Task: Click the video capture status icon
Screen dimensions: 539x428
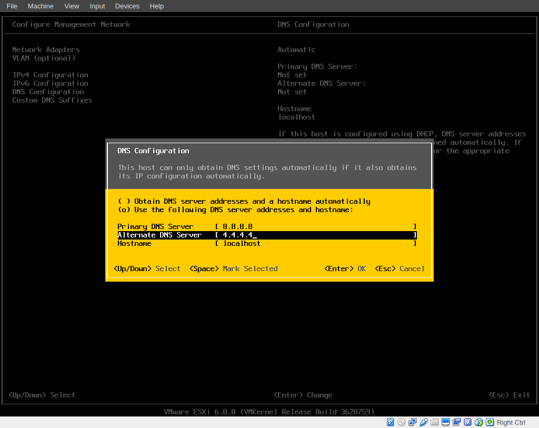Action: coord(456,422)
